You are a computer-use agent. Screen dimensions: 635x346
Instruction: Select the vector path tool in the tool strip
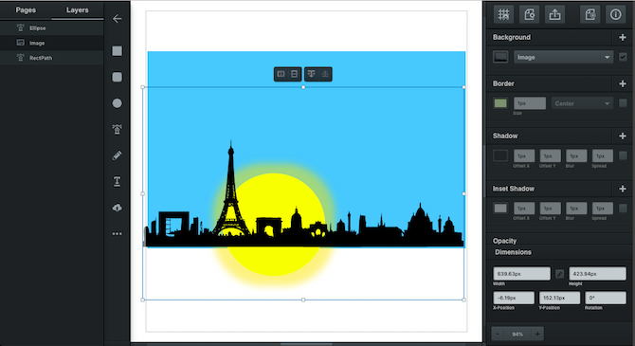[117, 129]
